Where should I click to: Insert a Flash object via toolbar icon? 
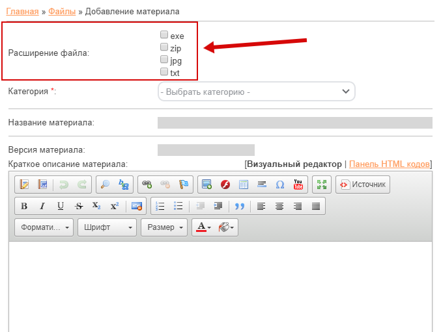click(225, 185)
